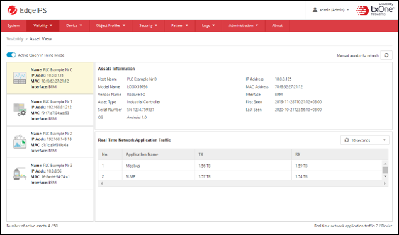This screenshot has width=399, height=235.
Task: Open the 10 seconds refresh interval dropdown
Action: (x=365, y=140)
